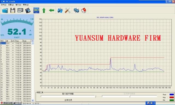Print using the printer icon
This screenshot has height=105, width=175.
pyautogui.click(x=76, y=10)
